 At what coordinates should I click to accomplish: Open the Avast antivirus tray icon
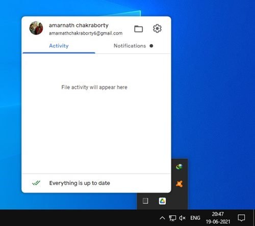(180, 184)
